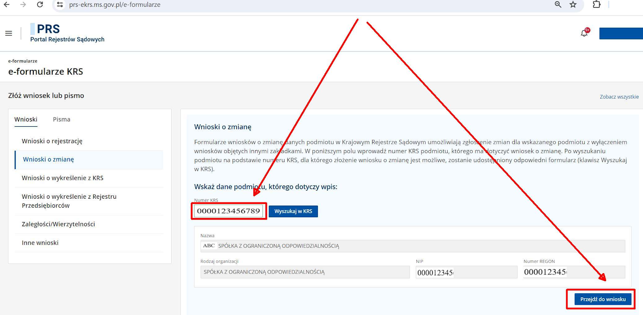The height and width of the screenshot is (315, 643).
Task: Click the blue button beside the bell
Action: pos(621,33)
